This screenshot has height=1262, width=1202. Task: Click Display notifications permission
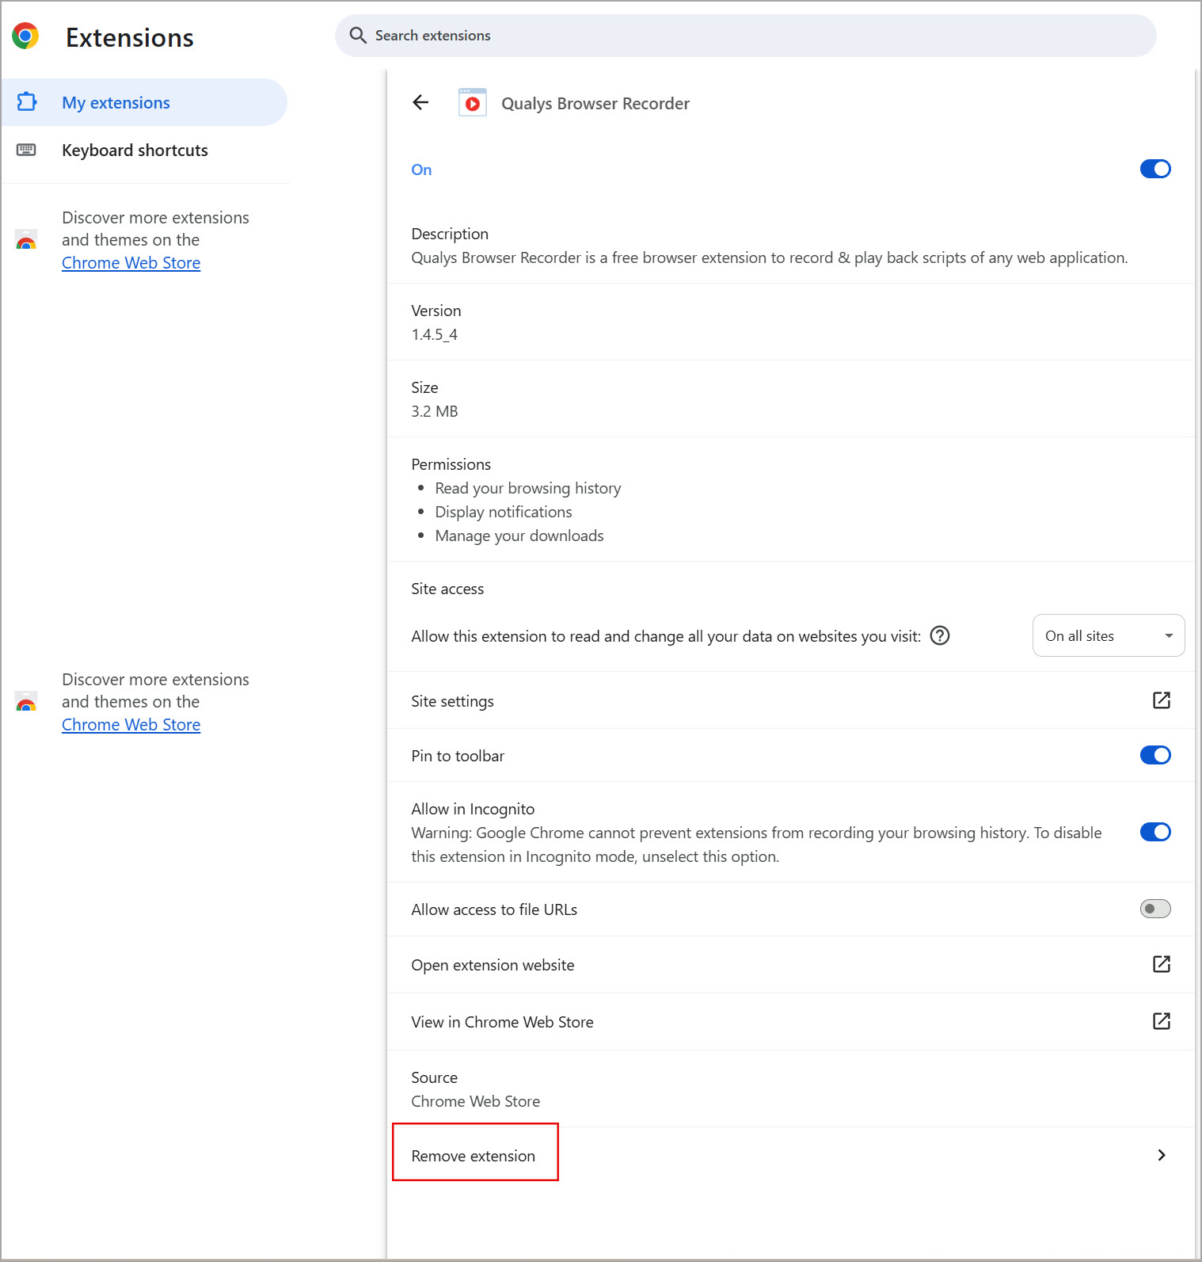(504, 512)
